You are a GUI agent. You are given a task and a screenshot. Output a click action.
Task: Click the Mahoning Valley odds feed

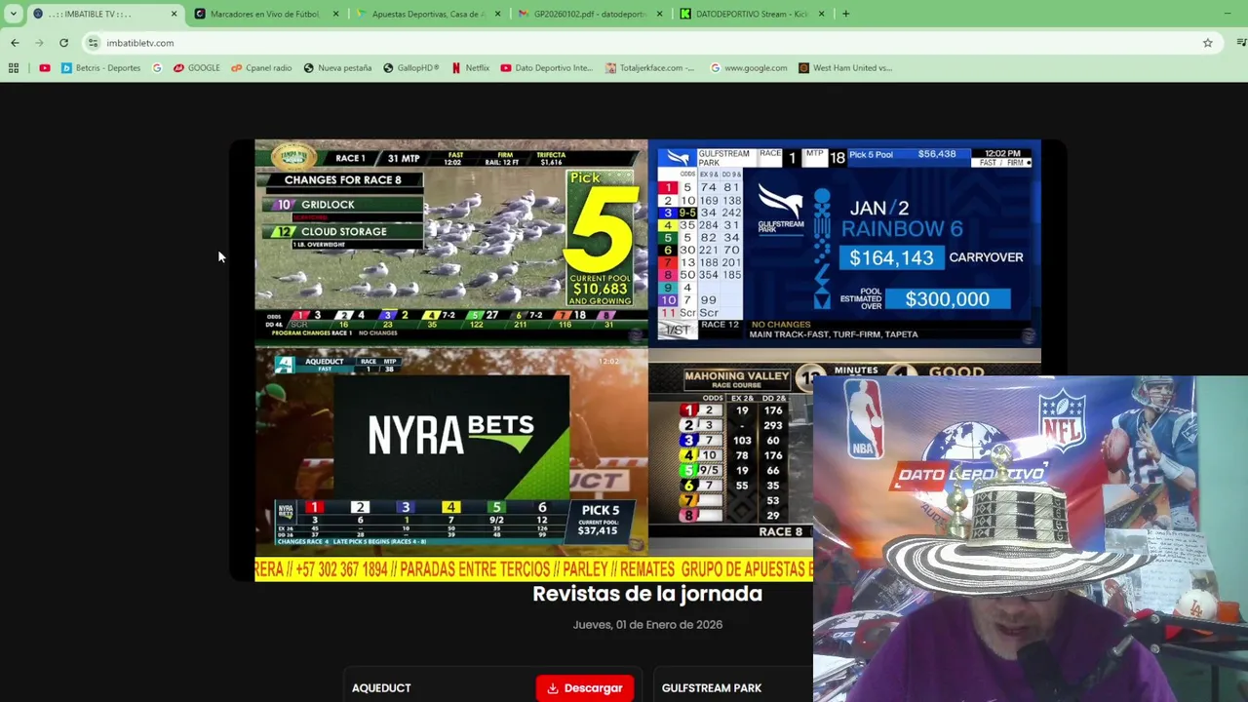click(730, 453)
